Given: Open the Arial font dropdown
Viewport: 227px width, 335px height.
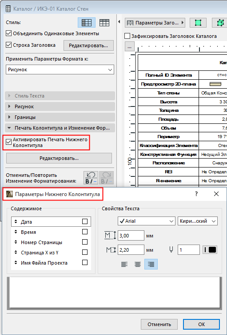Looking at the screenshot, I should pos(147,221).
